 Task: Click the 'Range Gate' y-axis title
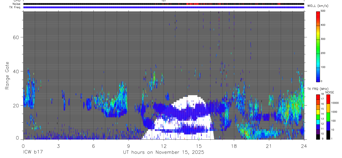(x=7, y=75)
